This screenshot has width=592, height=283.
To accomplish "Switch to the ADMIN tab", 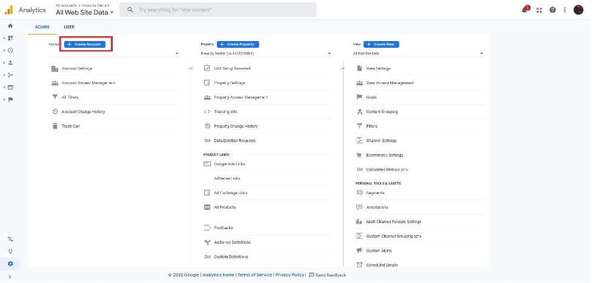I will (x=42, y=27).
